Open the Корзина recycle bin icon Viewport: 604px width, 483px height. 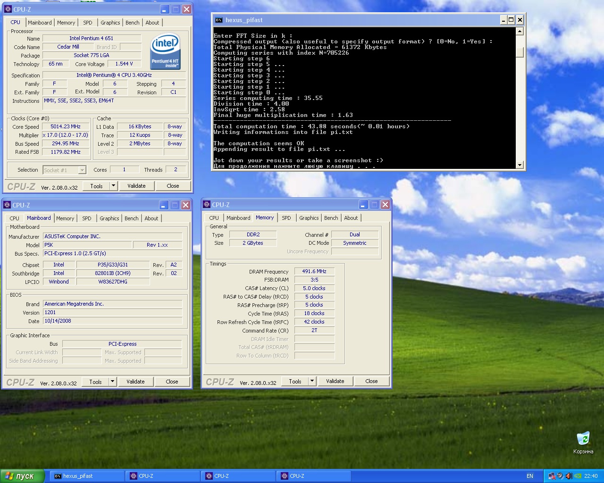click(x=583, y=442)
